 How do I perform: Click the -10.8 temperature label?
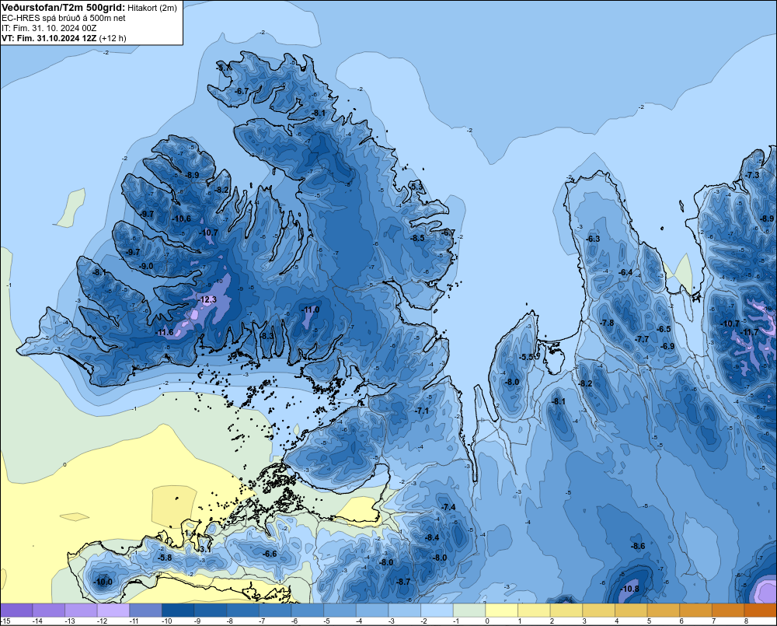coord(630,589)
